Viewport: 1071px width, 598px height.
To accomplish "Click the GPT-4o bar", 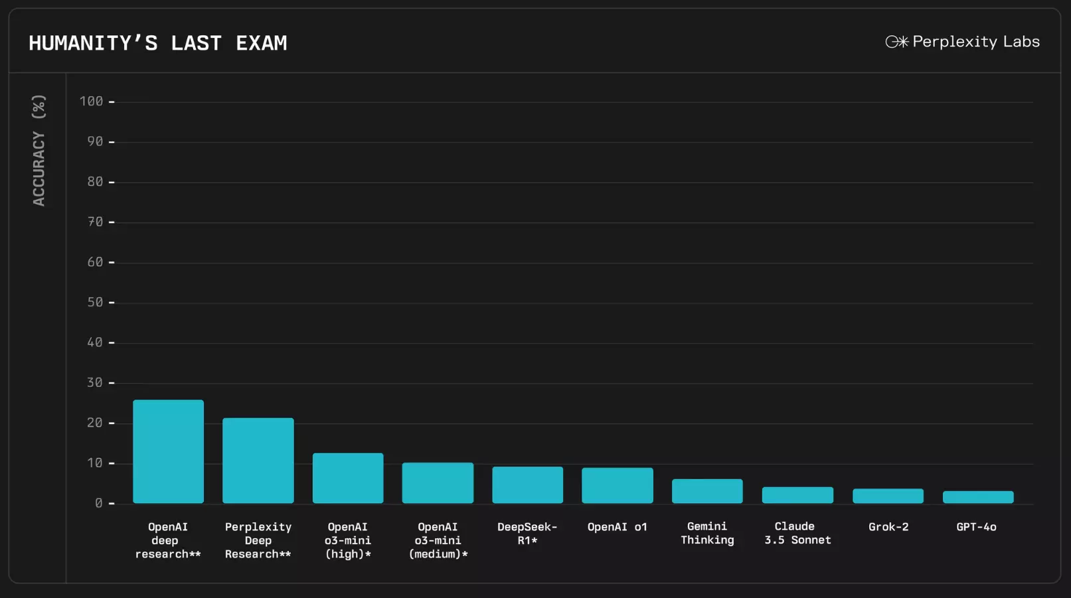I will point(978,497).
